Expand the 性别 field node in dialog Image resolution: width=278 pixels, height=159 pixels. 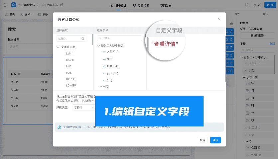click(x=101, y=87)
